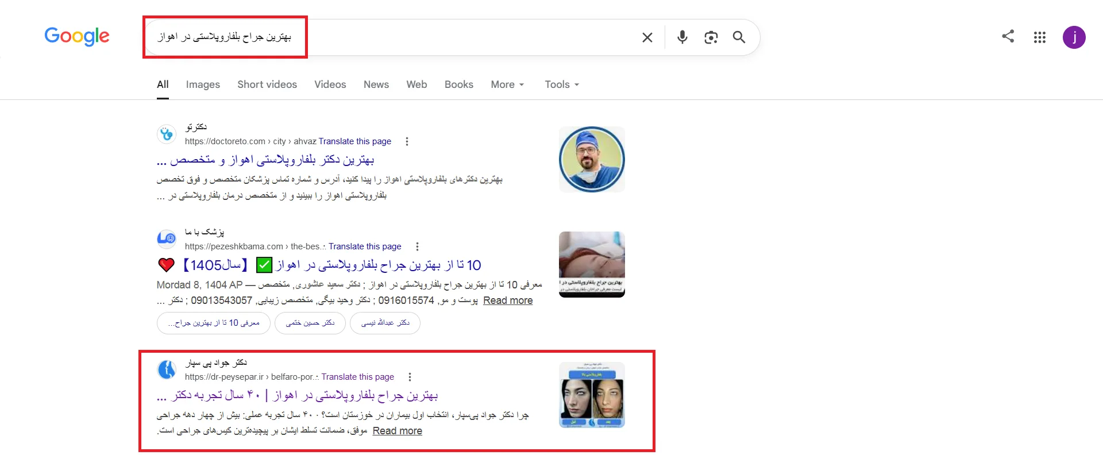Click the doctoreto.com URL breadcrumb

250,141
